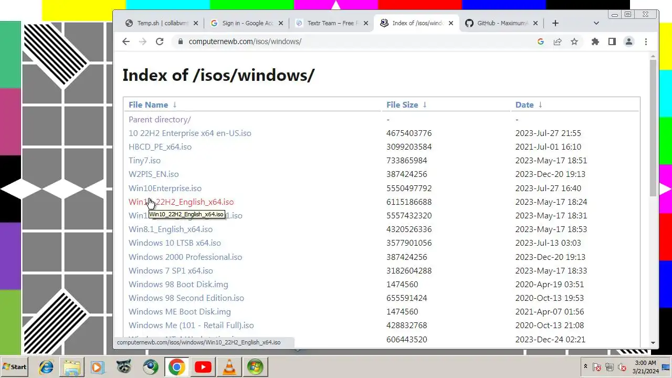This screenshot has height=378, width=672.
Task: Bookmark this page with the star icon
Action: tap(574, 41)
